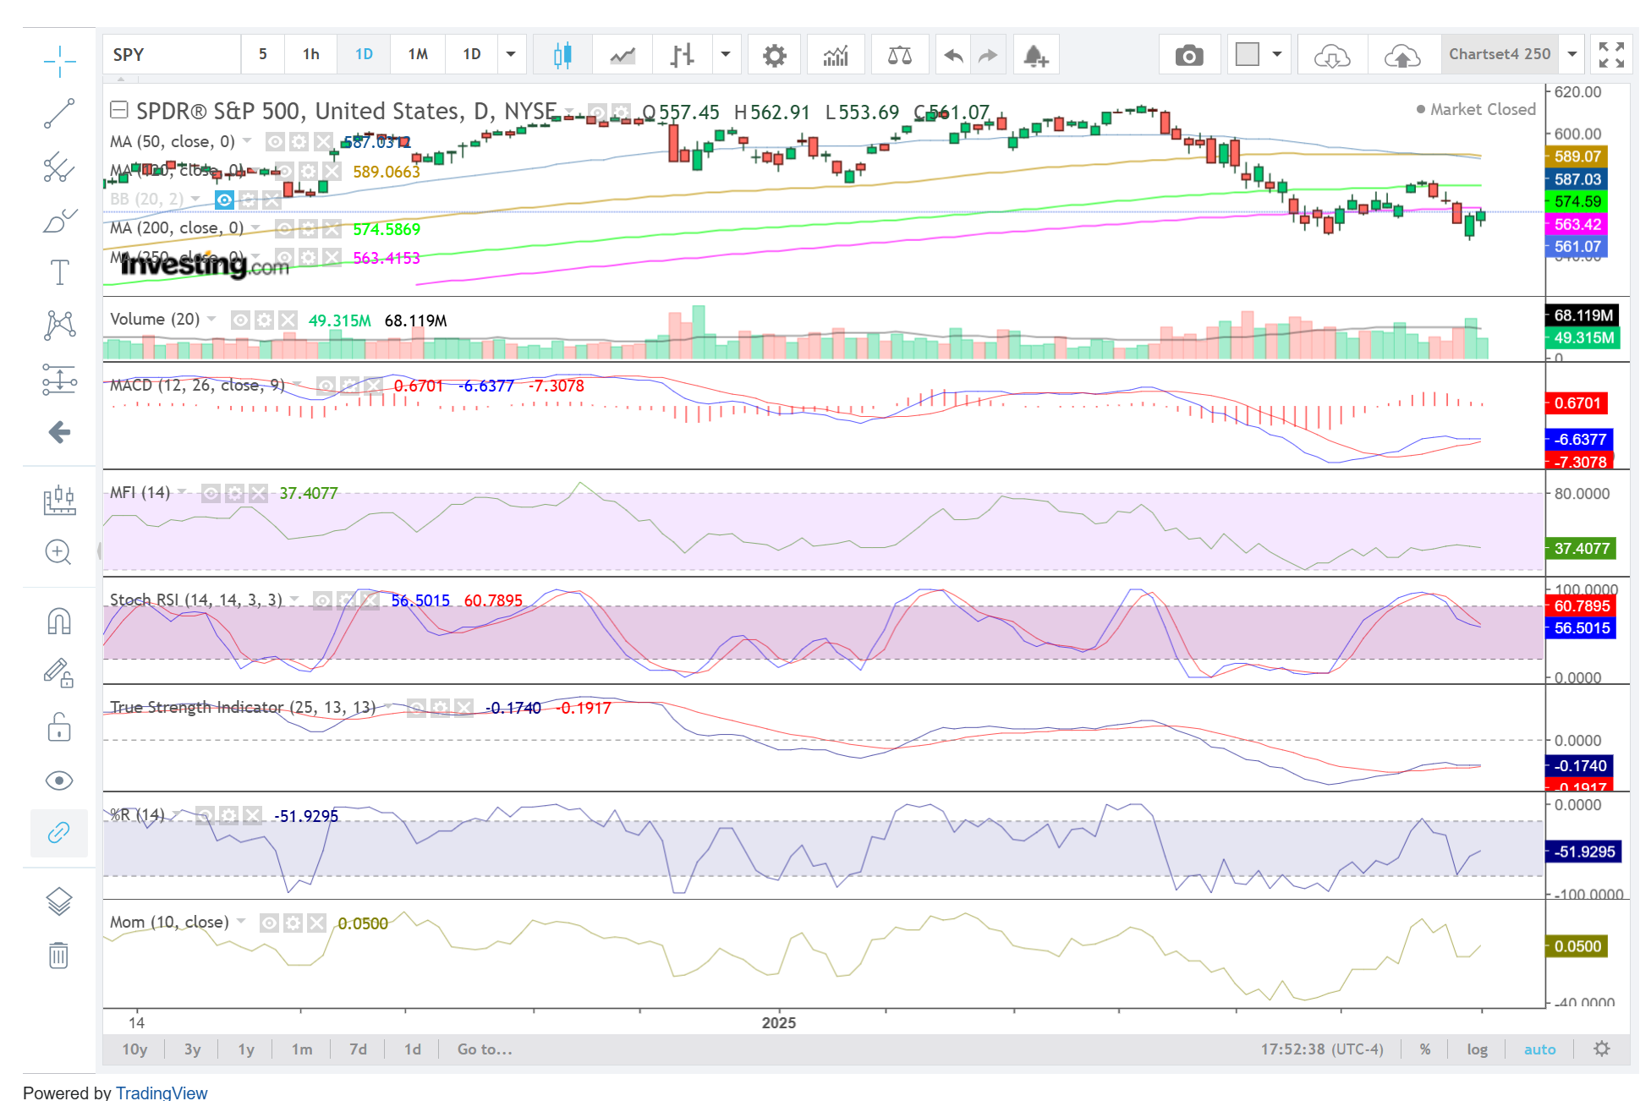Viewport: 1651px width, 1101px height.
Task: Click the create alert bell icon
Action: point(1035,56)
